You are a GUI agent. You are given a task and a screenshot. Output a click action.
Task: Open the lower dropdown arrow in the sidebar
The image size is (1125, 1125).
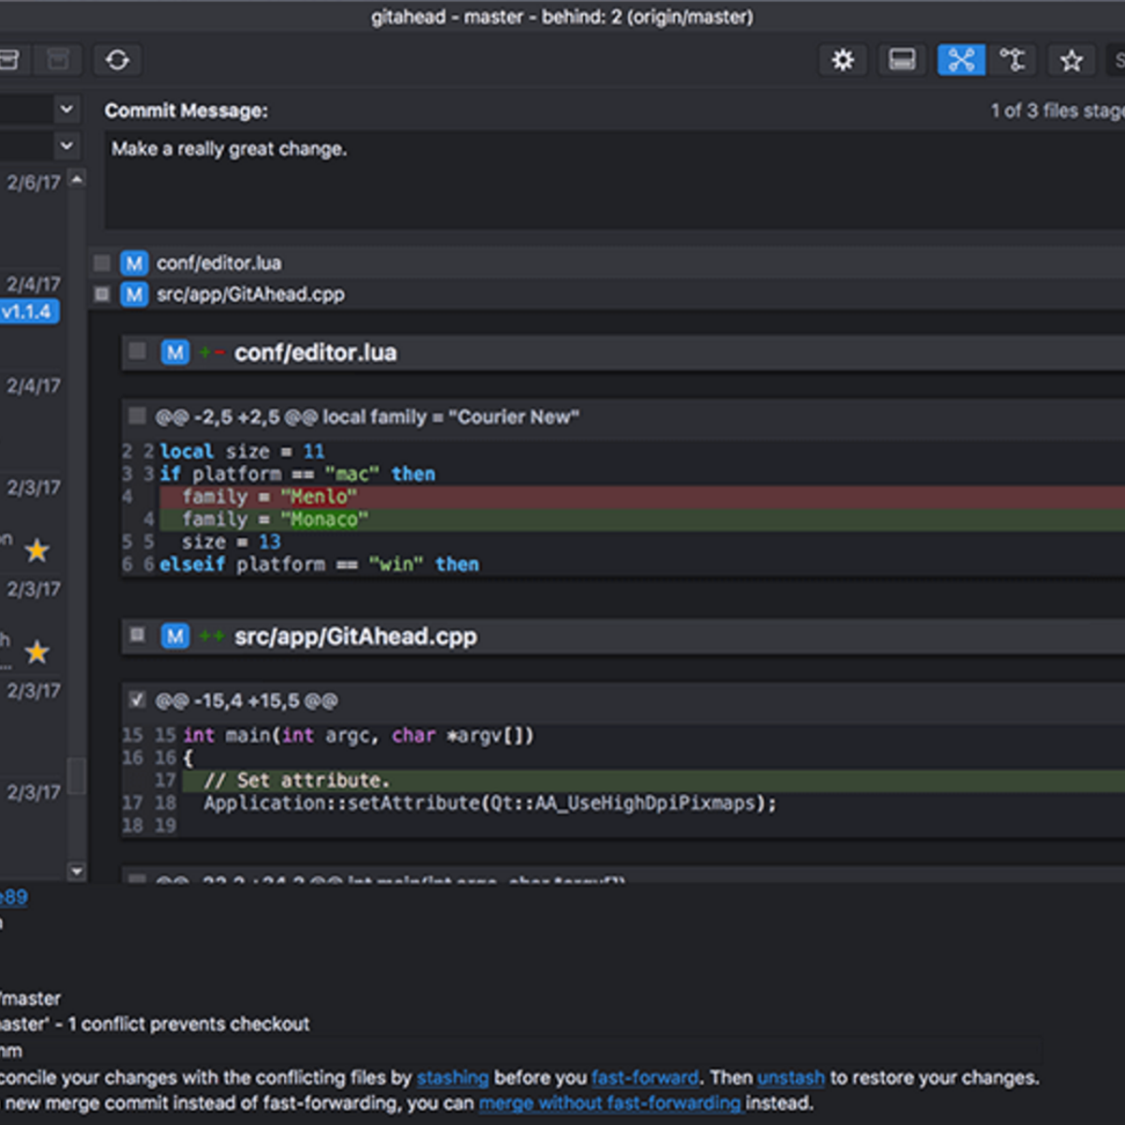pyautogui.click(x=67, y=145)
